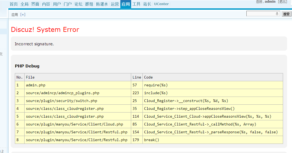Focus the admin search input field
The image size is (292, 153).
(x=261, y=14)
